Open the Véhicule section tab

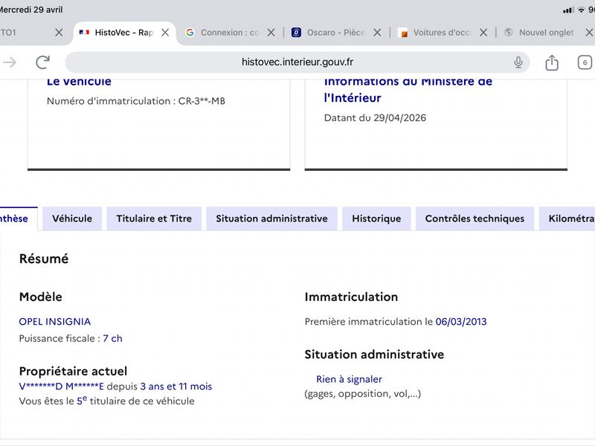click(x=72, y=219)
